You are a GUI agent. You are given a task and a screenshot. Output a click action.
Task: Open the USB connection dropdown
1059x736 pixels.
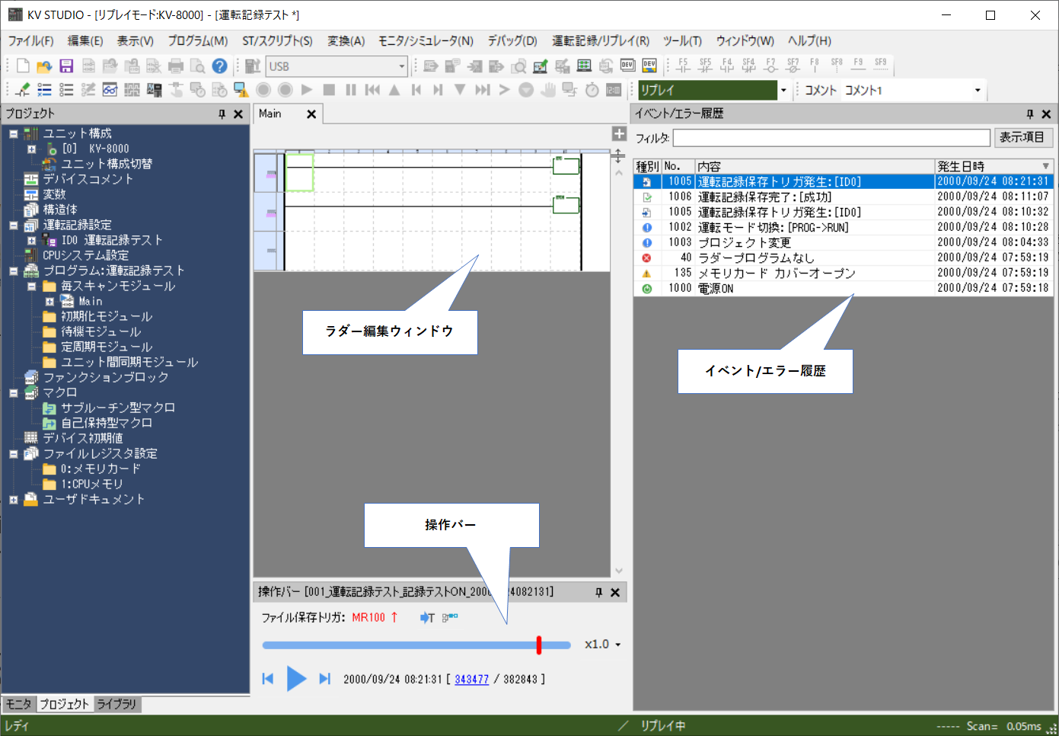pos(402,66)
